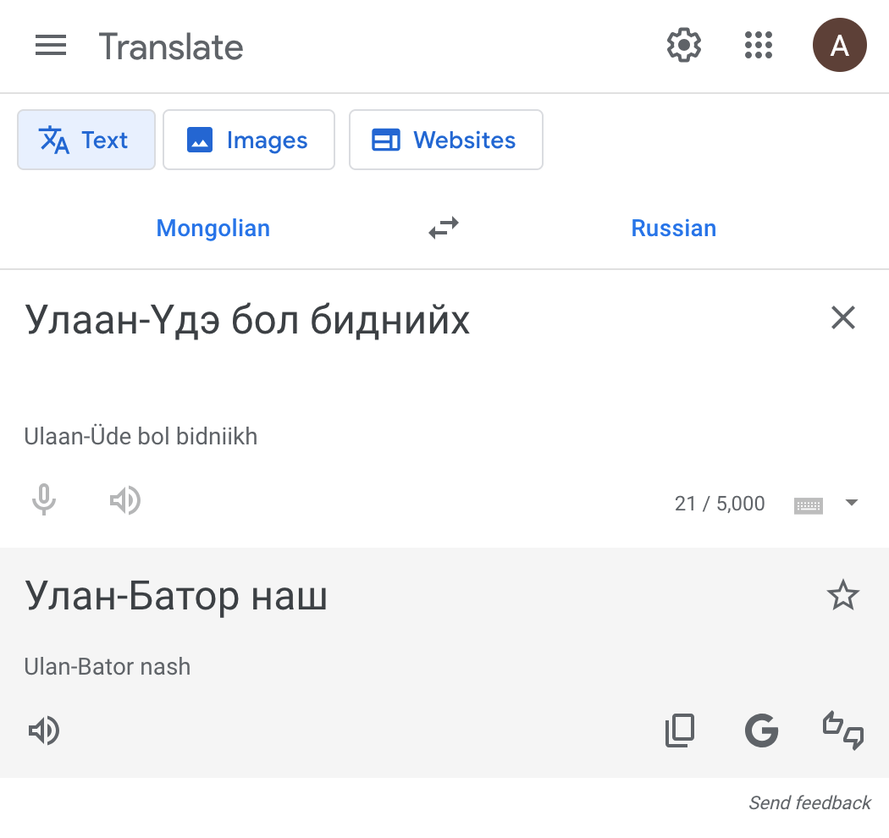889x838 pixels.
Task: Toggle the virtual keyboard input
Action: tap(808, 504)
